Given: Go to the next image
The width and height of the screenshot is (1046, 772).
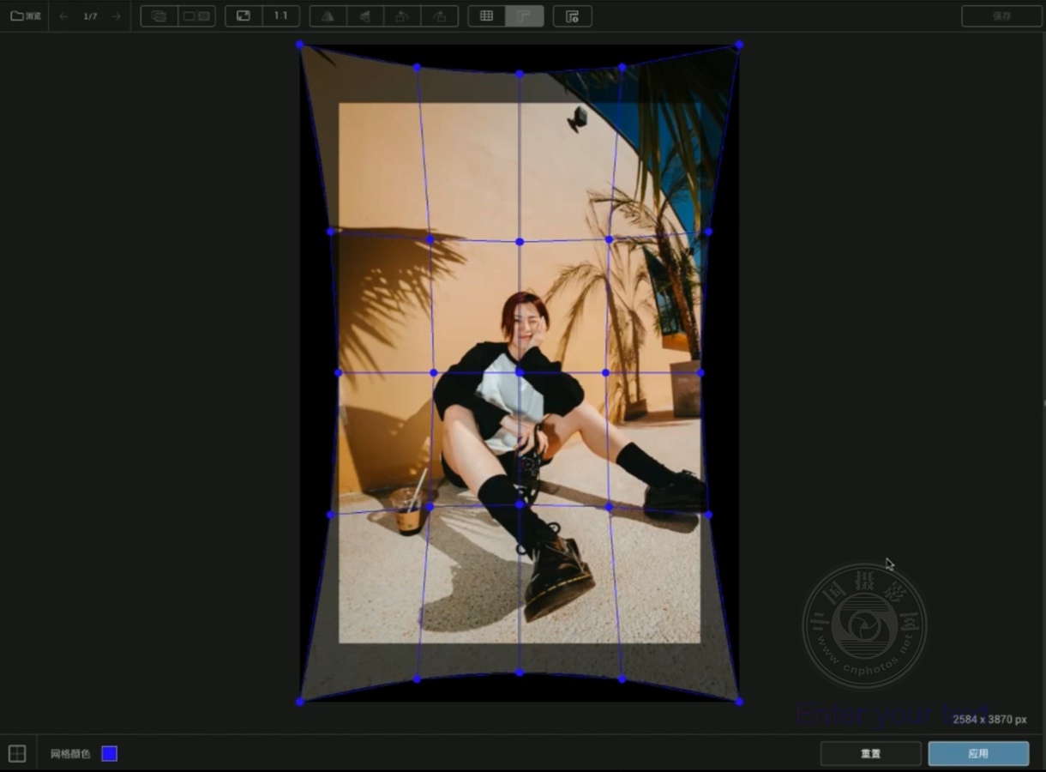Looking at the screenshot, I should (x=117, y=16).
